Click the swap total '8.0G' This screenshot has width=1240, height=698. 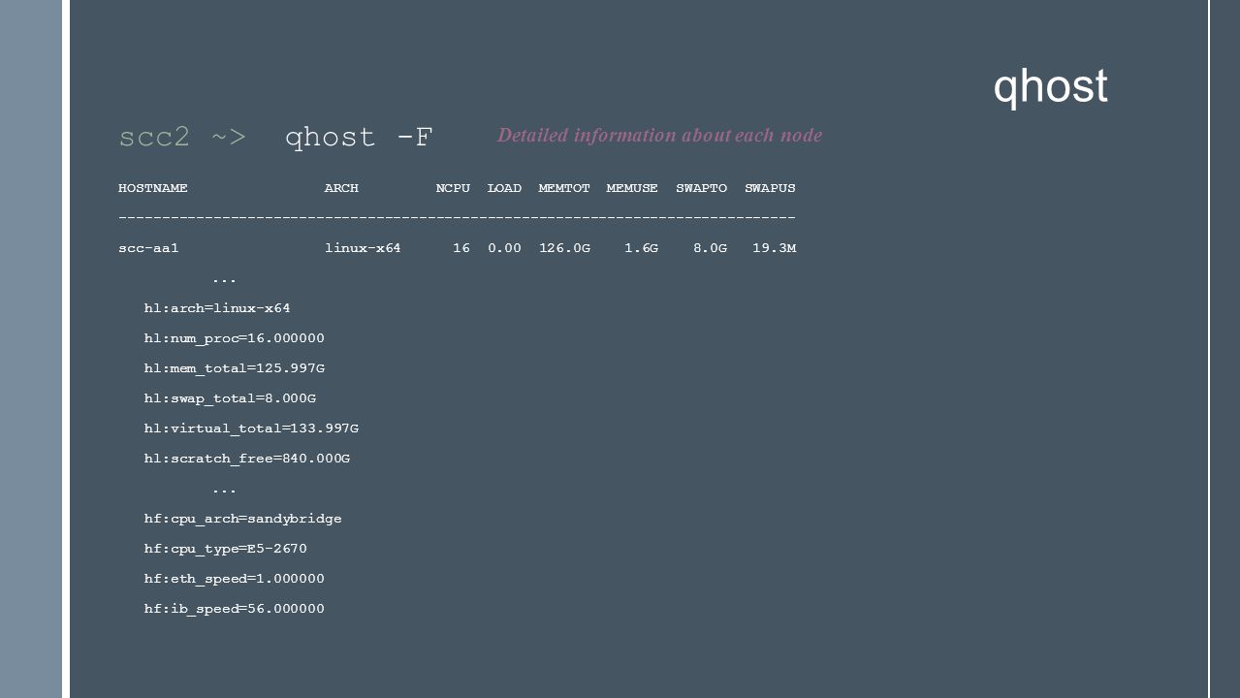[710, 248]
